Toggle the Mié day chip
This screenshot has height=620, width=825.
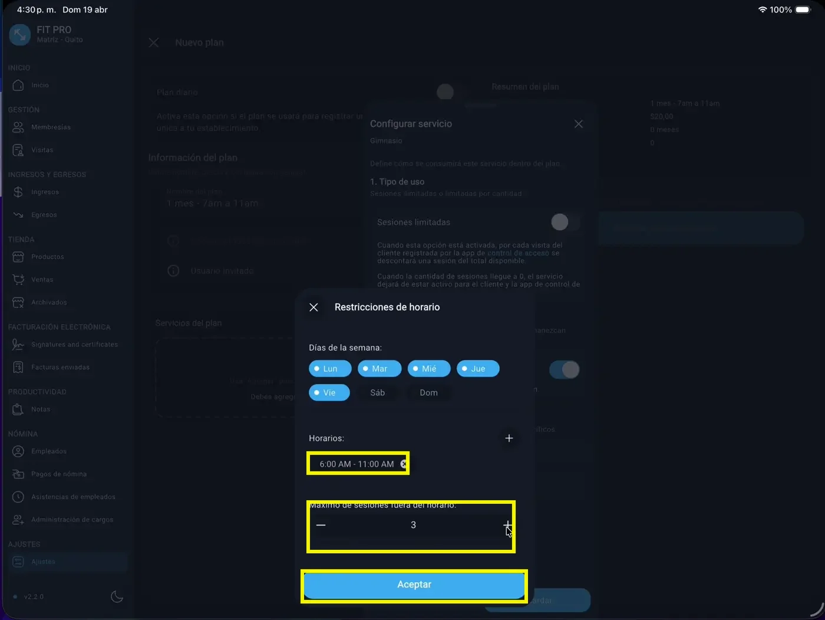[x=428, y=369]
